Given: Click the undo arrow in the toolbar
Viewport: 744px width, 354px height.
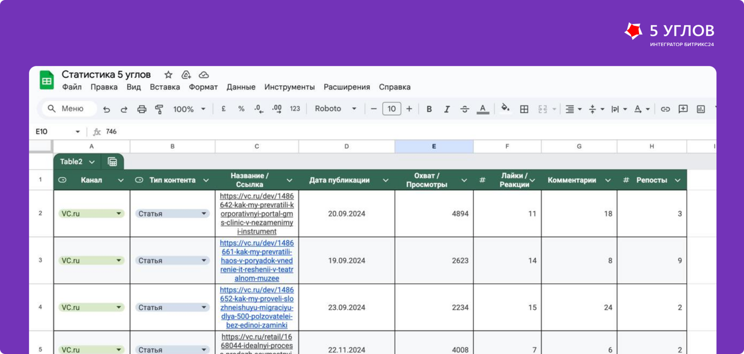Looking at the screenshot, I should click(106, 109).
